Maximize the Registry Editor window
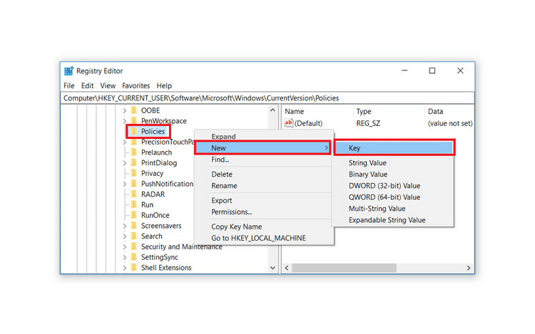This screenshot has height=334, width=535. click(432, 71)
